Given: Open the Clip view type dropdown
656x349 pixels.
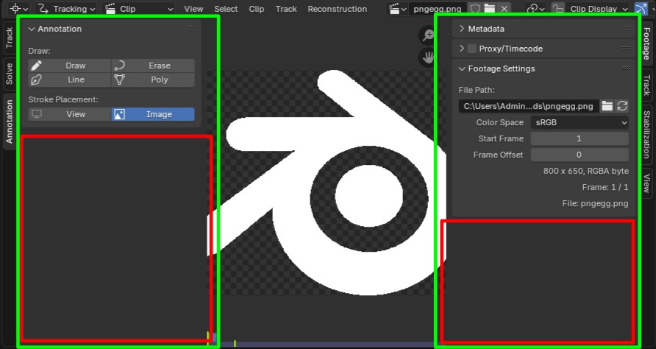Looking at the screenshot, I should pyautogui.click(x=138, y=9).
